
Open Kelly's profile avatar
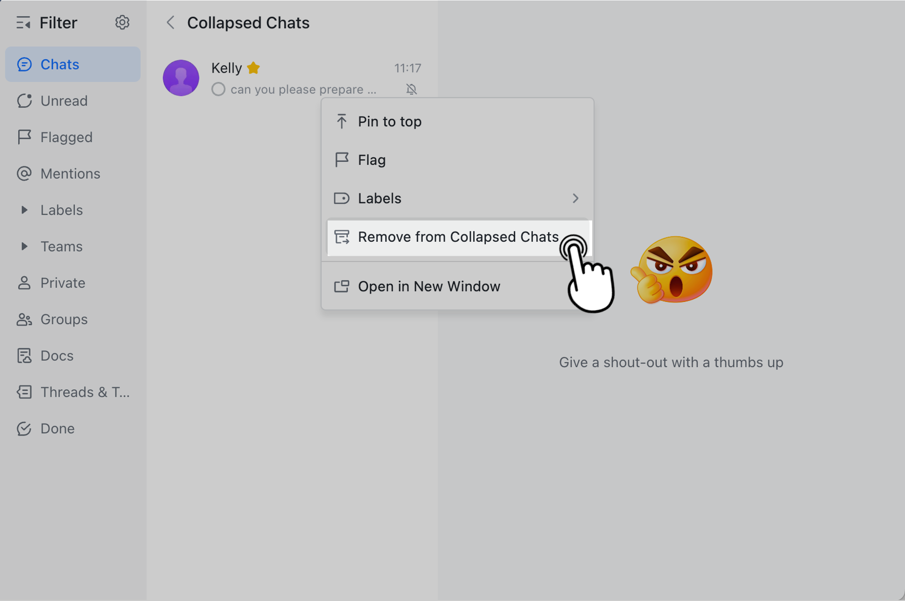[x=181, y=78]
